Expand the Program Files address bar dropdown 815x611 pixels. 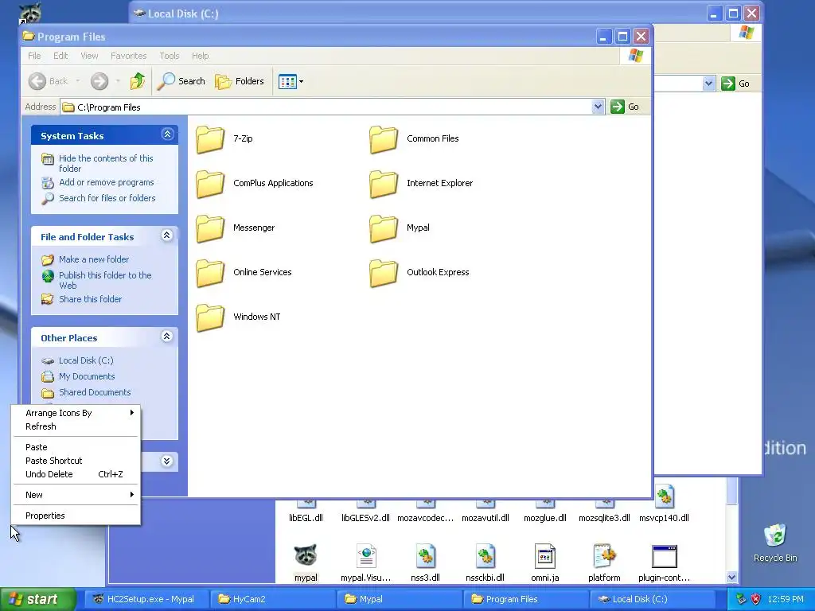coord(598,107)
